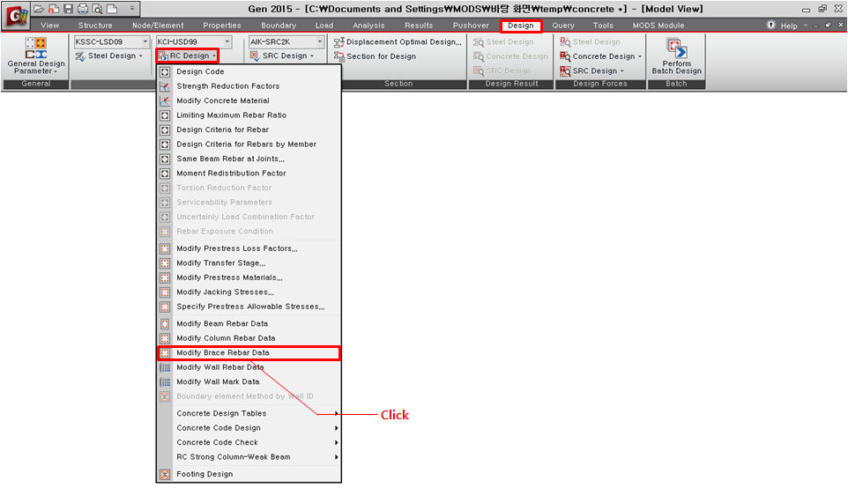Select Same Beam Rebar at Joints item
The width and height of the screenshot is (848, 488).
coord(249,159)
